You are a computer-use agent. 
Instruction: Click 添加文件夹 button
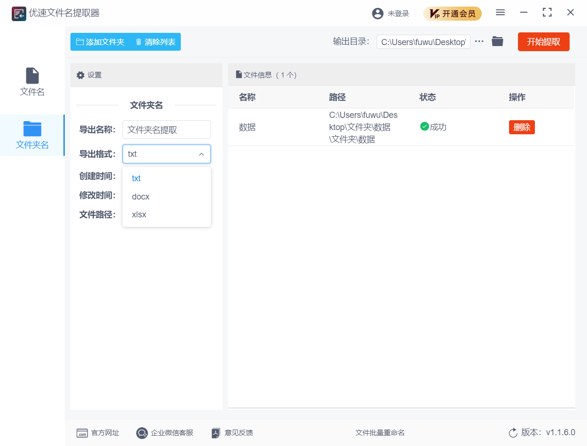tap(100, 42)
